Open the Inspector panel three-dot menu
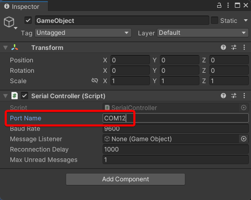The image size is (251, 200). click(x=228, y=5)
